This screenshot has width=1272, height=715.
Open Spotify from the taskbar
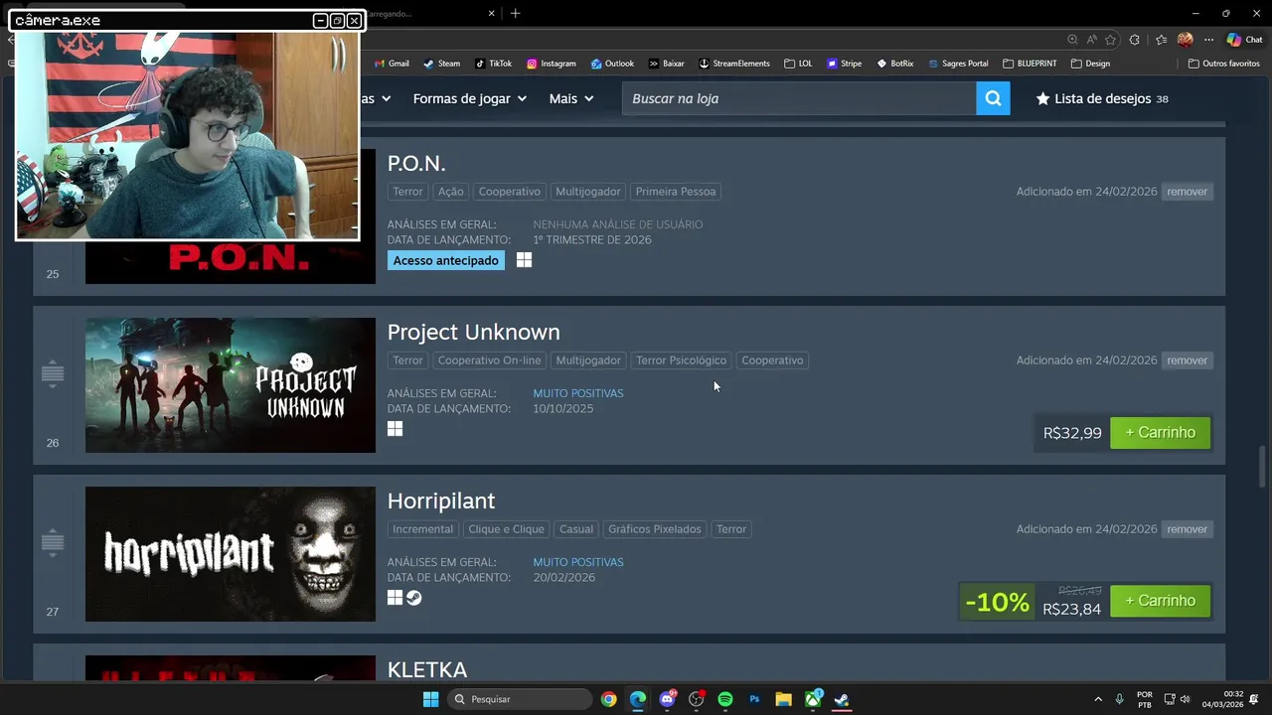pyautogui.click(x=724, y=699)
